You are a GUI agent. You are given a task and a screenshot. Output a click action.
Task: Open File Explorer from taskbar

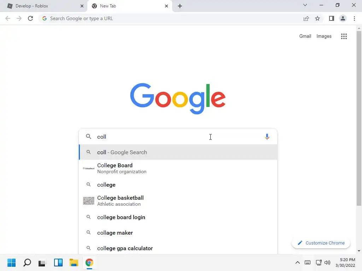point(74,263)
